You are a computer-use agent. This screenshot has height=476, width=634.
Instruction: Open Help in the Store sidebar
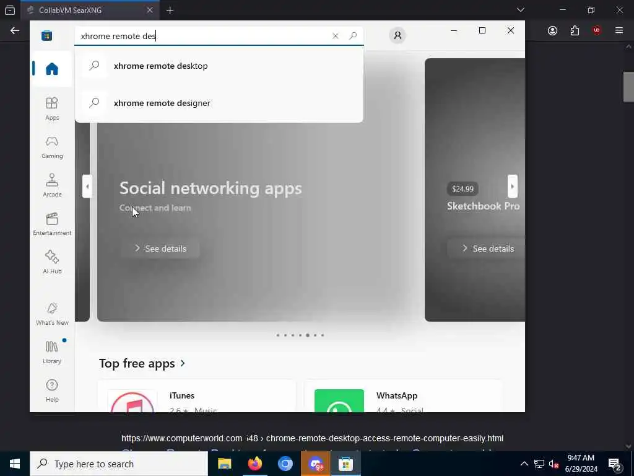point(52,390)
